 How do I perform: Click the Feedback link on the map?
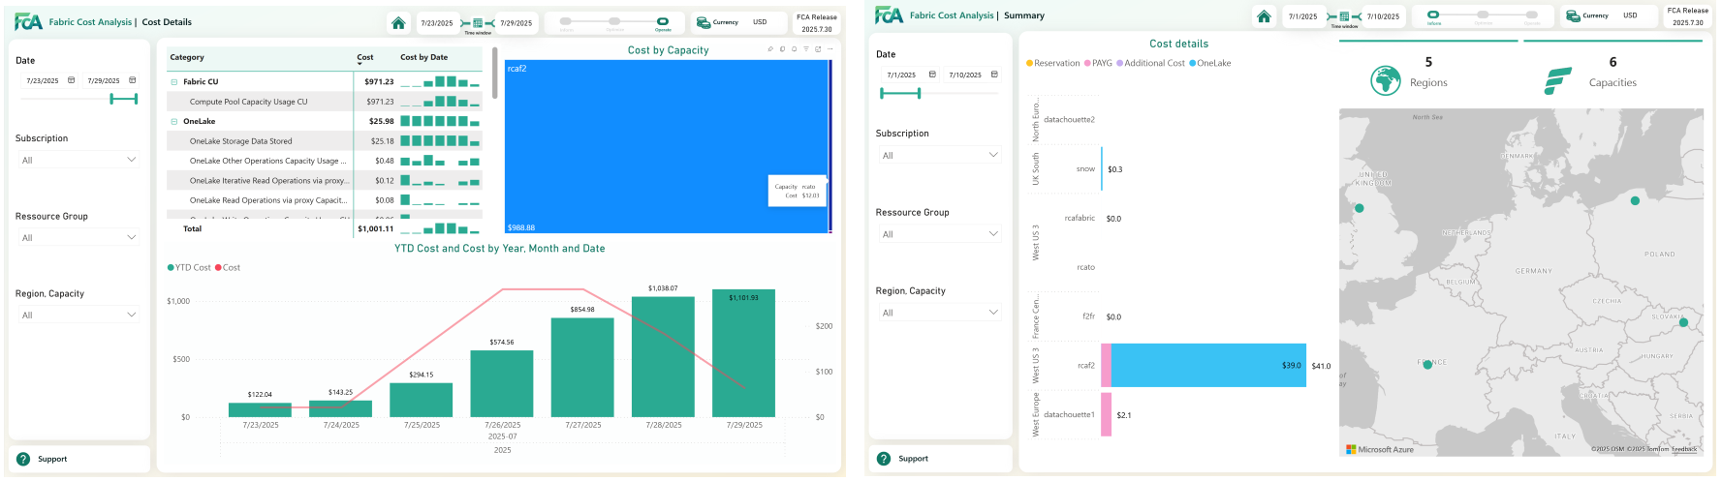pyautogui.click(x=1684, y=449)
